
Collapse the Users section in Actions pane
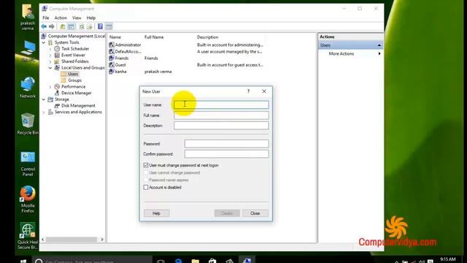tap(379, 45)
